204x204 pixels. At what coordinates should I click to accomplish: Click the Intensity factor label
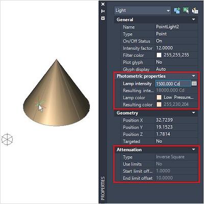[x=138, y=48]
